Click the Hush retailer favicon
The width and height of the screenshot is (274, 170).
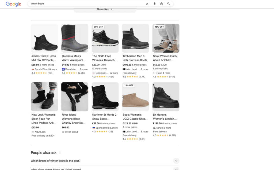(x=154, y=73)
